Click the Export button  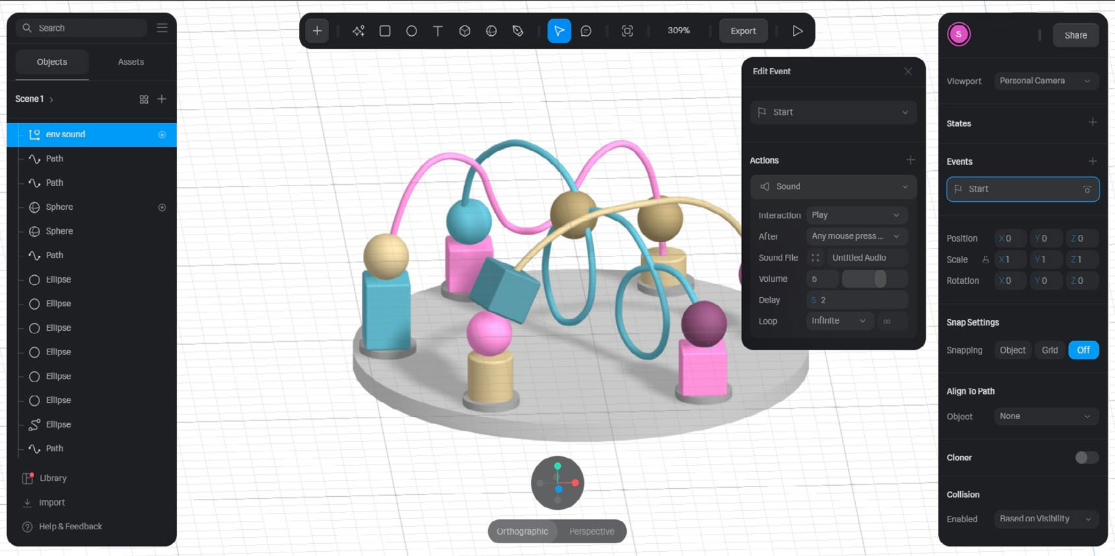click(x=743, y=31)
